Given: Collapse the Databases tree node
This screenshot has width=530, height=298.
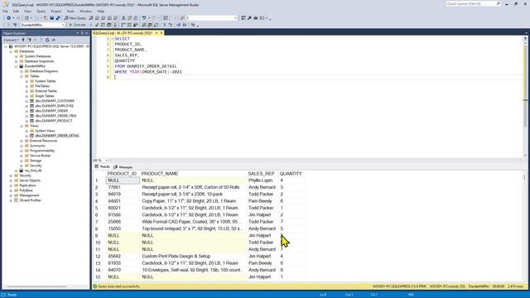Looking at the screenshot, I should pos(11,51).
